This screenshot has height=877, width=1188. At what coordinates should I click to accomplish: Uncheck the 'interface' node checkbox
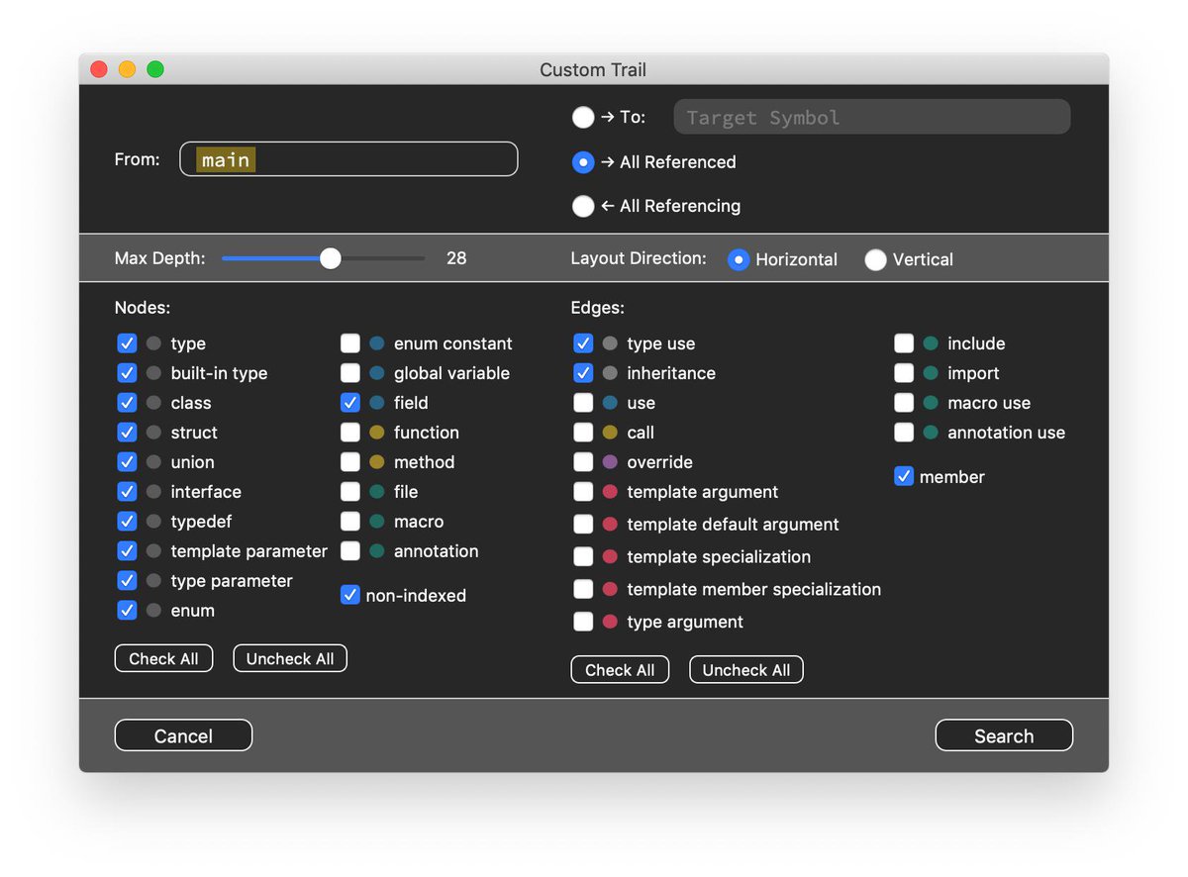pyautogui.click(x=127, y=492)
